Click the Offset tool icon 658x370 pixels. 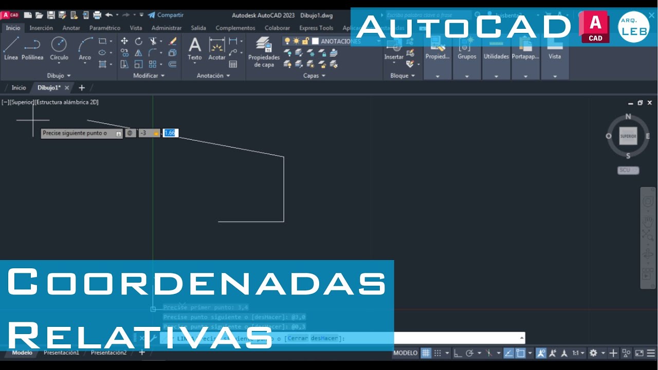click(173, 64)
